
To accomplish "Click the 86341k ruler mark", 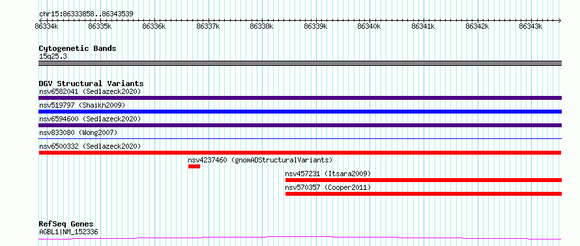I will coord(423,26).
